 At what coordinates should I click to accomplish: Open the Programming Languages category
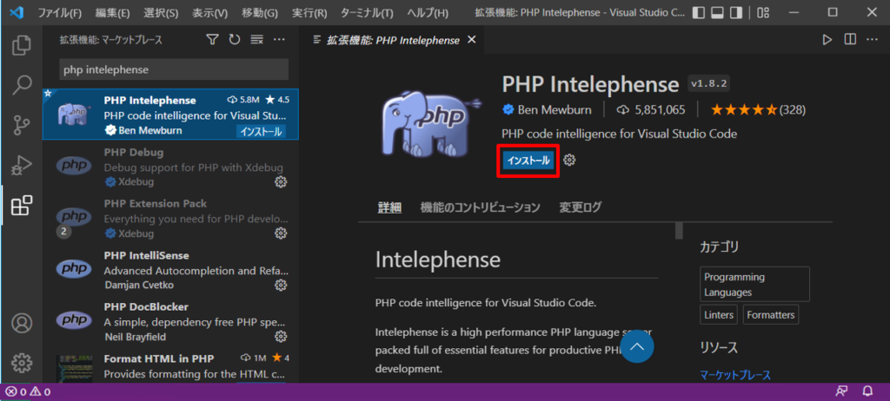point(755,284)
